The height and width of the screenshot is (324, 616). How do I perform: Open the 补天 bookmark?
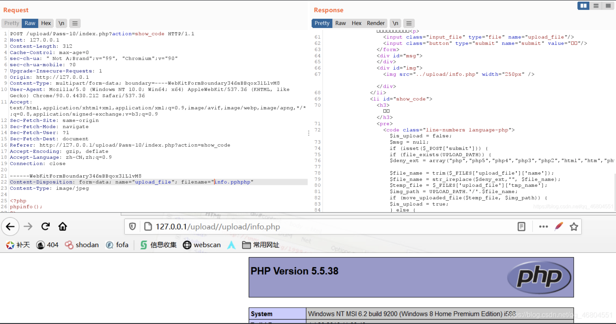tap(18, 245)
